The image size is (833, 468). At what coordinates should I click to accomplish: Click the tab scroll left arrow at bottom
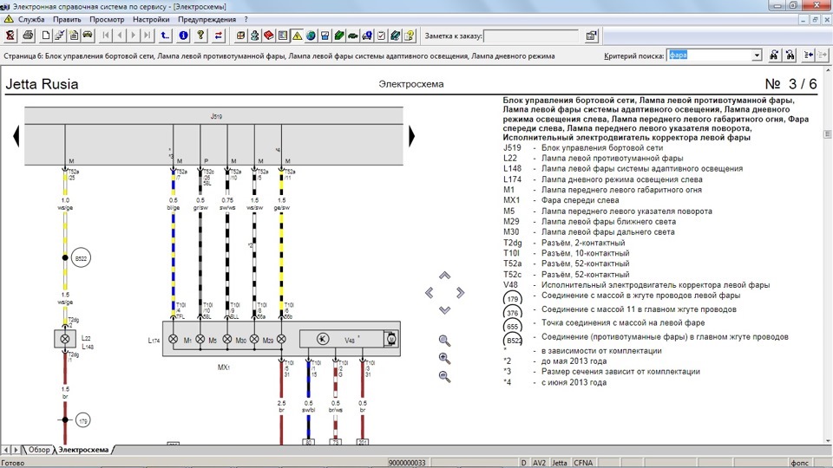(x=6, y=450)
